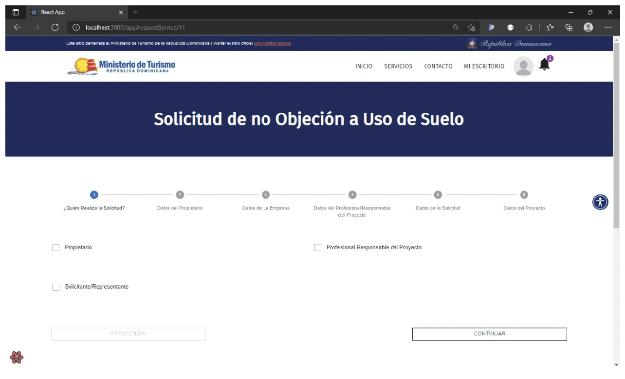
Task: Click the Ministerio de Turismo logo
Action: pos(121,66)
